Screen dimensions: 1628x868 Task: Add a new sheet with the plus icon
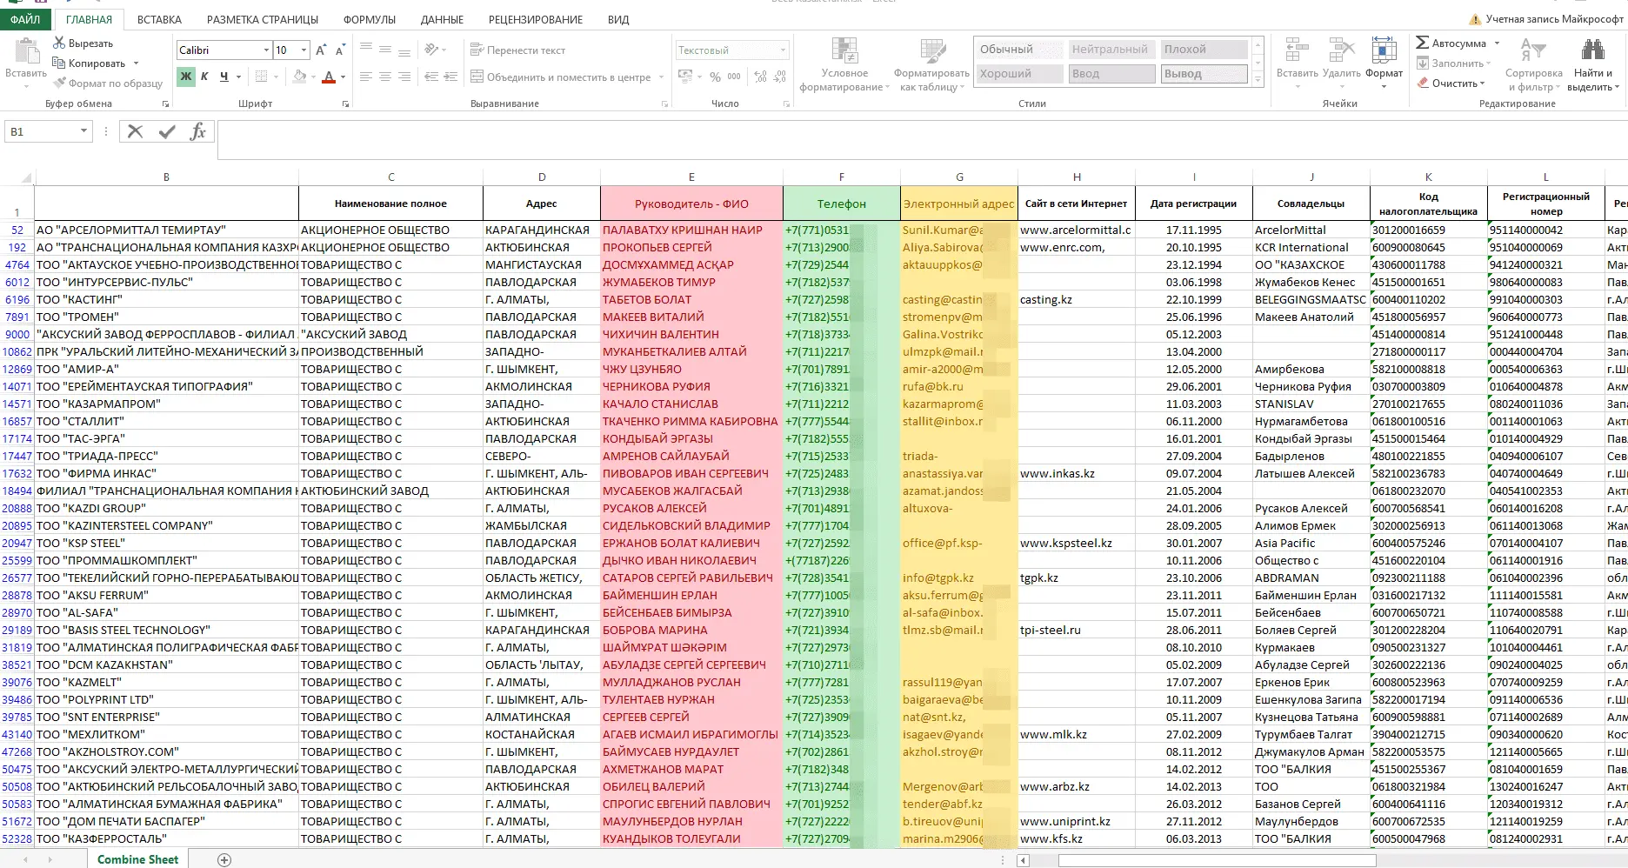pos(224,859)
